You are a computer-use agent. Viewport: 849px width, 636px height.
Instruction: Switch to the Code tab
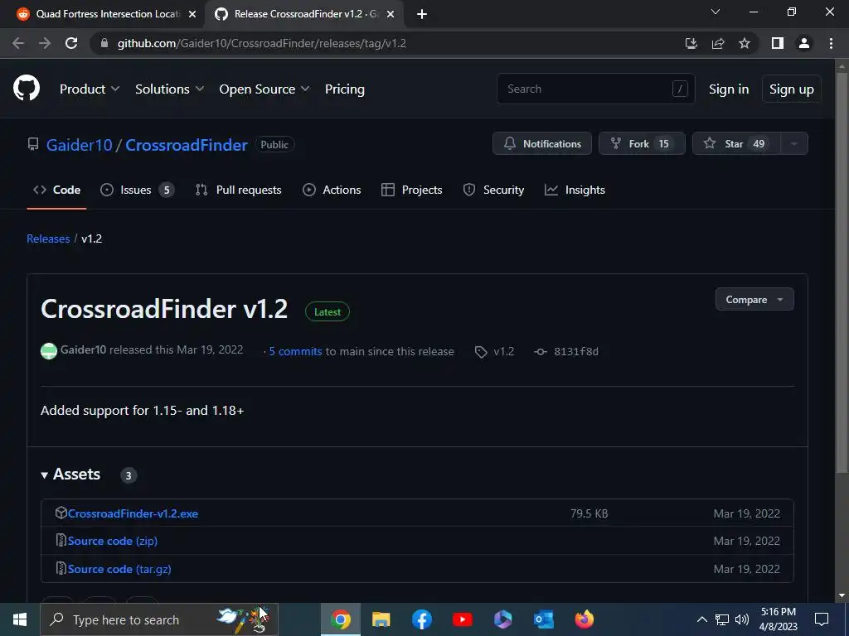57,190
